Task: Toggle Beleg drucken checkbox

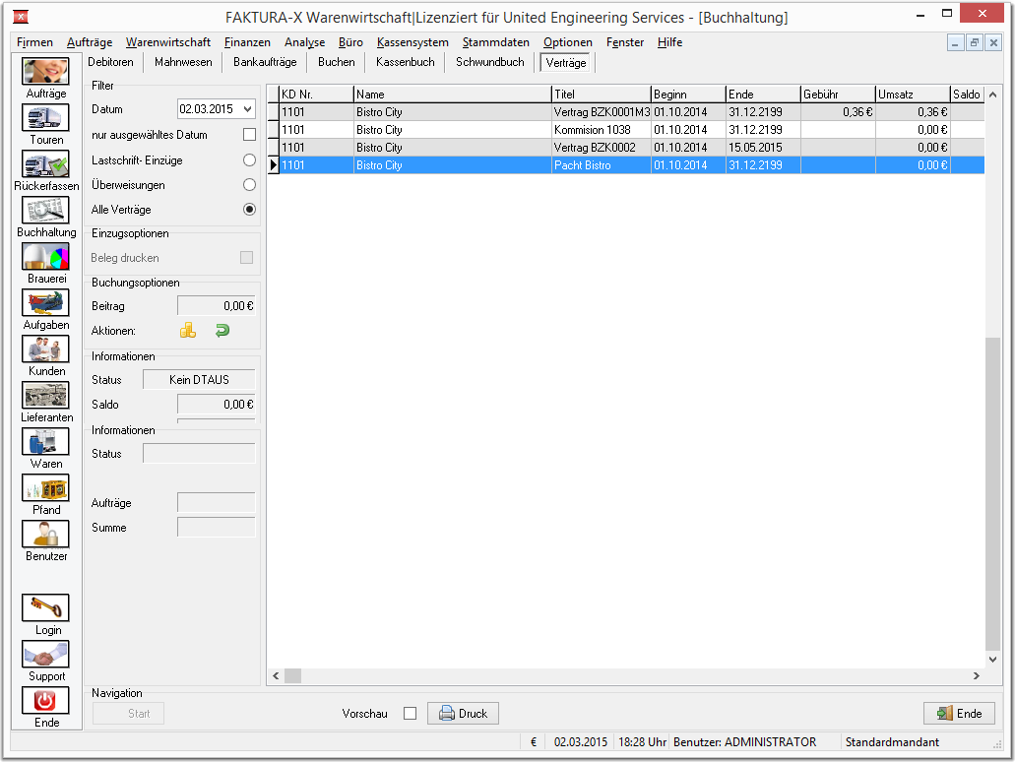Action: (x=247, y=258)
